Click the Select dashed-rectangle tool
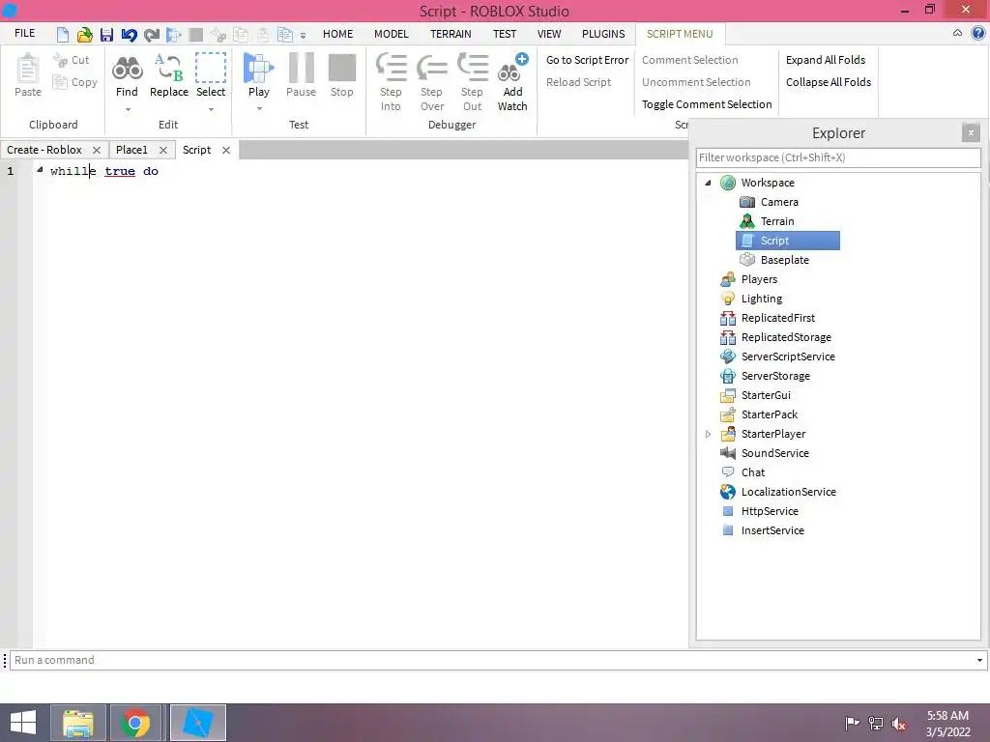This screenshot has height=742, width=990. pyautogui.click(x=210, y=75)
